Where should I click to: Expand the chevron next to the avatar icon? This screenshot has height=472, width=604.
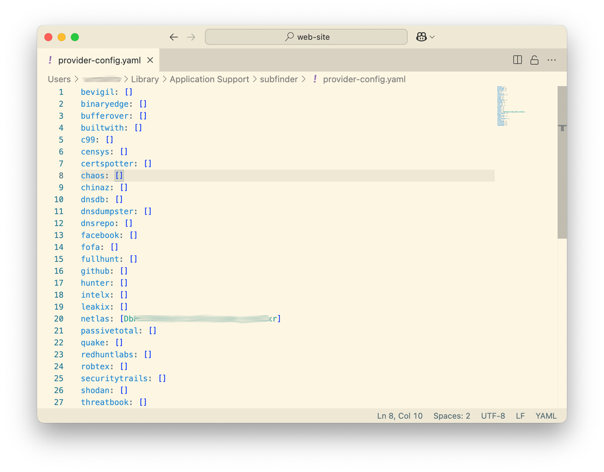[432, 36]
